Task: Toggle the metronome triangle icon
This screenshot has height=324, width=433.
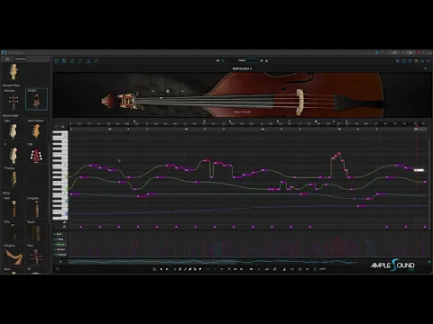Action: [x=88, y=60]
